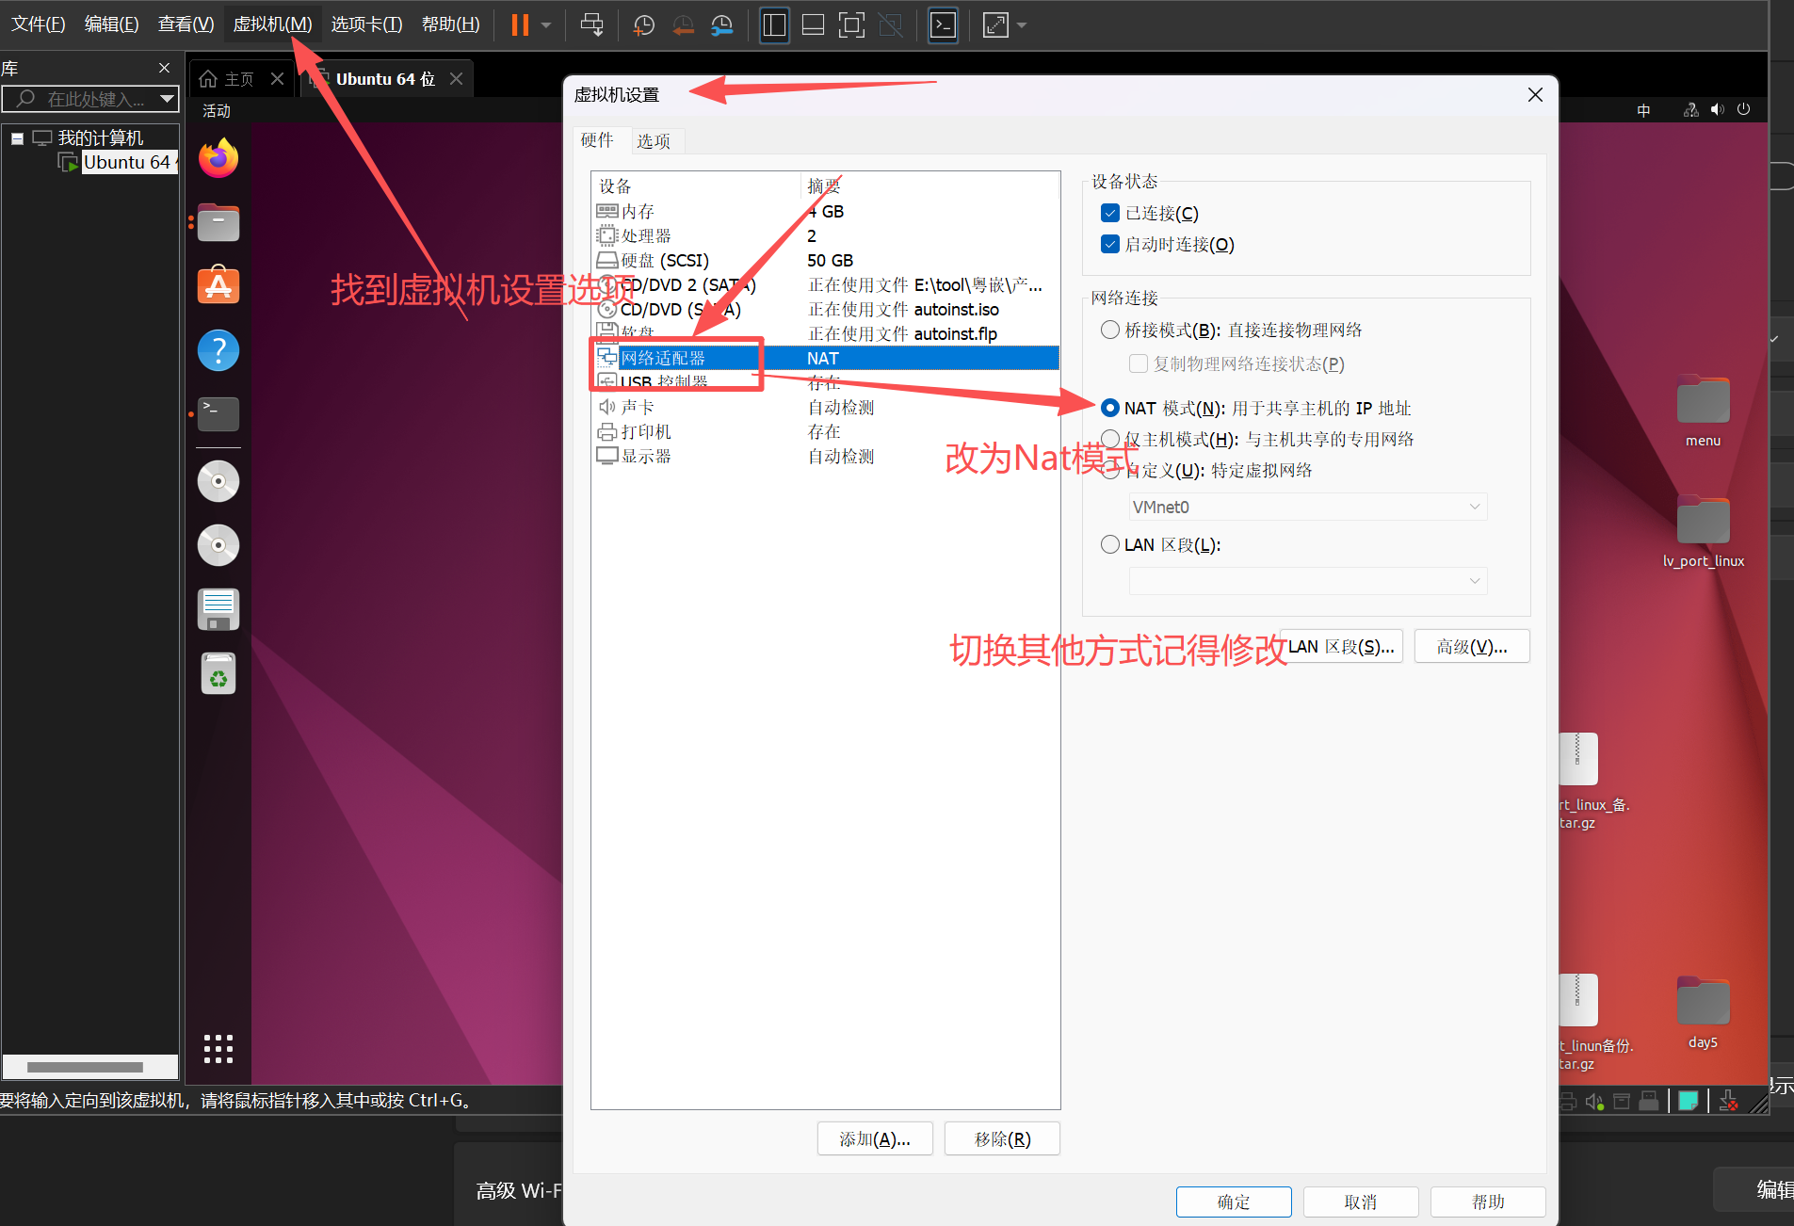Open the library search dropdown arrow
The height and width of the screenshot is (1226, 1794).
tap(168, 99)
